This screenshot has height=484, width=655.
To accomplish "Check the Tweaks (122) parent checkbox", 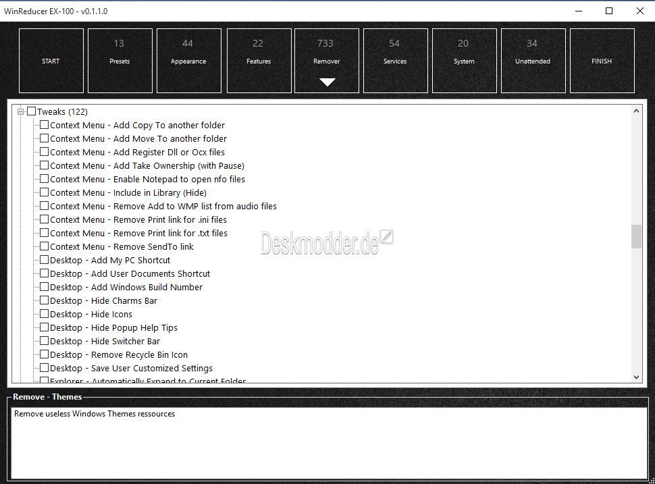I will [31, 111].
